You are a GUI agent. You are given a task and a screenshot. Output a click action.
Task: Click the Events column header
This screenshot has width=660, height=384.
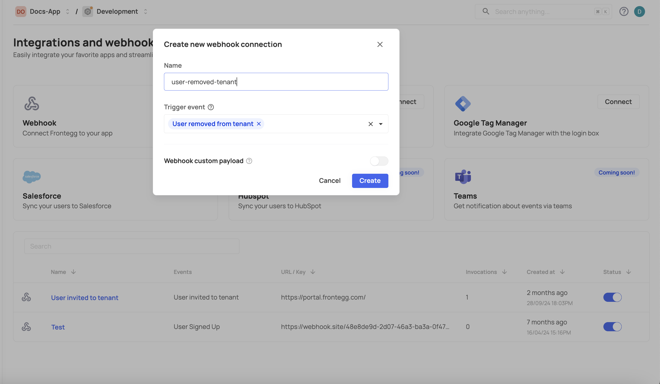pos(183,272)
